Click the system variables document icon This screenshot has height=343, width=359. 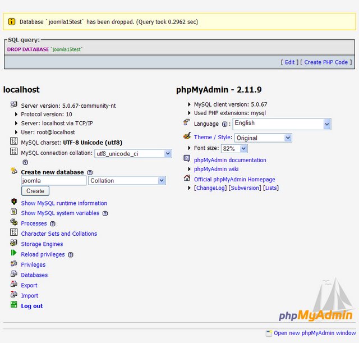(13, 212)
